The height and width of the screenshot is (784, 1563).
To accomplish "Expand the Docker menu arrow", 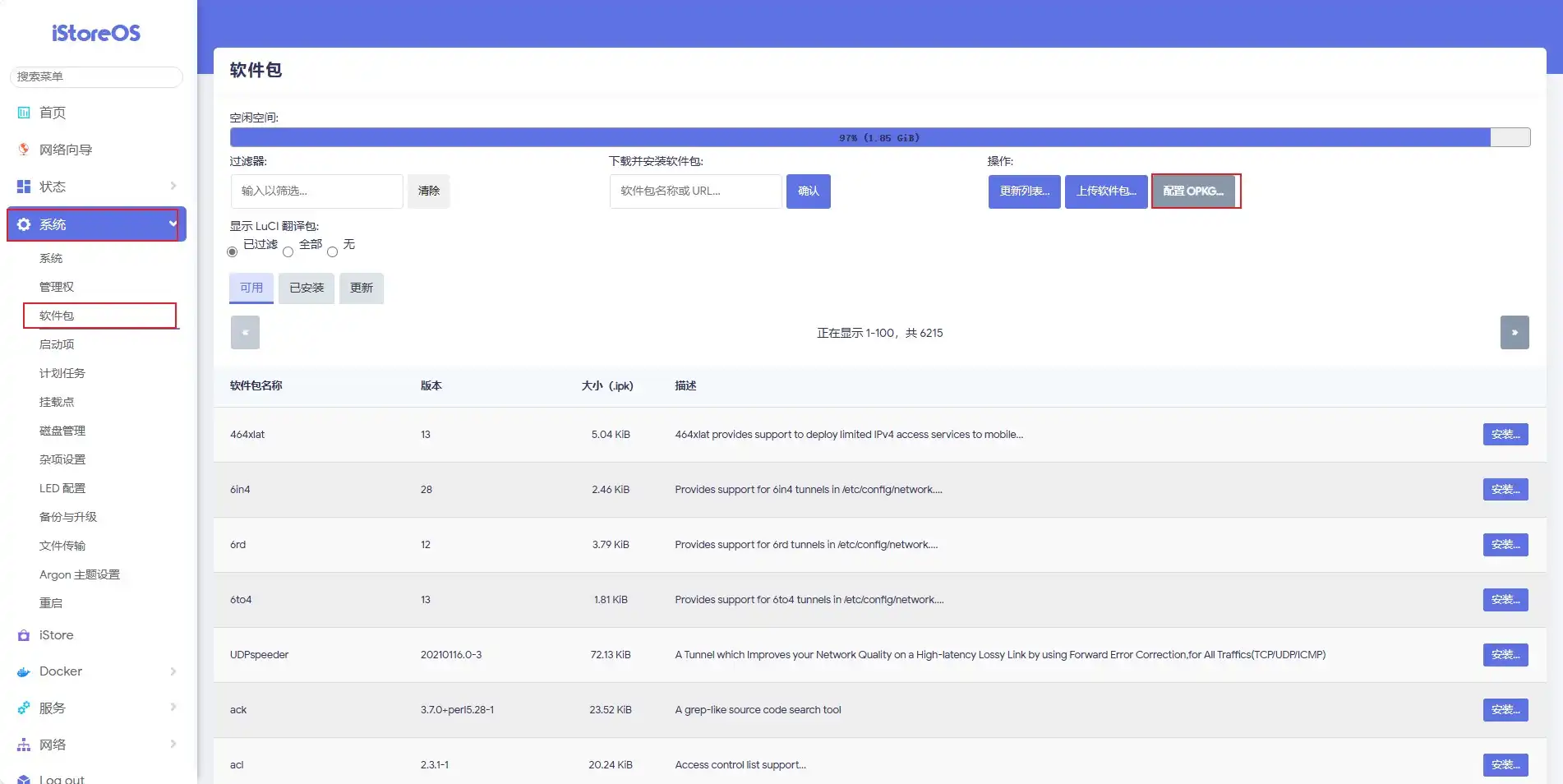I will tap(173, 671).
